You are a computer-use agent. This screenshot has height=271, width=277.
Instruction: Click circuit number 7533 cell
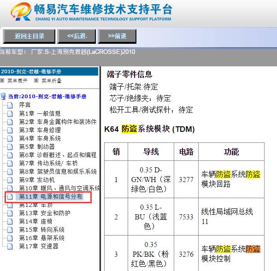186,217
